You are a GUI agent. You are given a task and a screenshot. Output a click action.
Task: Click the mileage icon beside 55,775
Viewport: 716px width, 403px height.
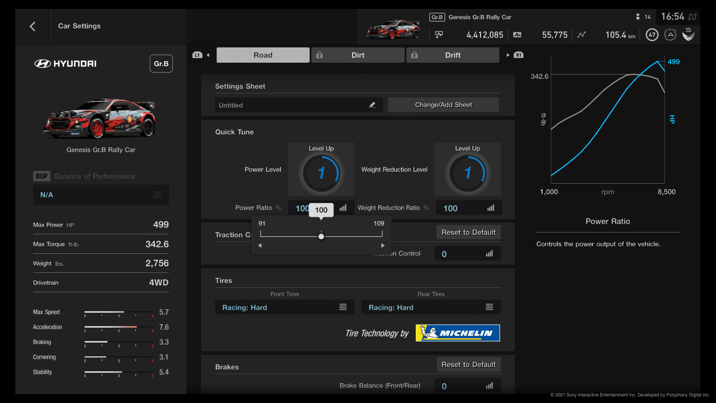[517, 35]
